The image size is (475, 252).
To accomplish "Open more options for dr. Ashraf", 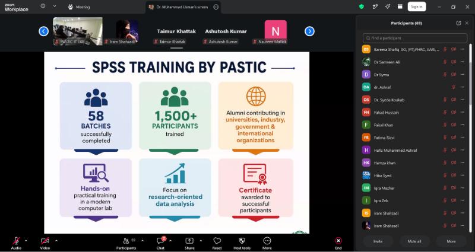I will [463, 87].
